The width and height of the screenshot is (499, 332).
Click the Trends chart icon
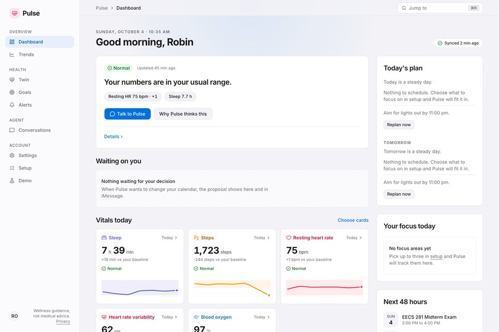click(x=12, y=54)
